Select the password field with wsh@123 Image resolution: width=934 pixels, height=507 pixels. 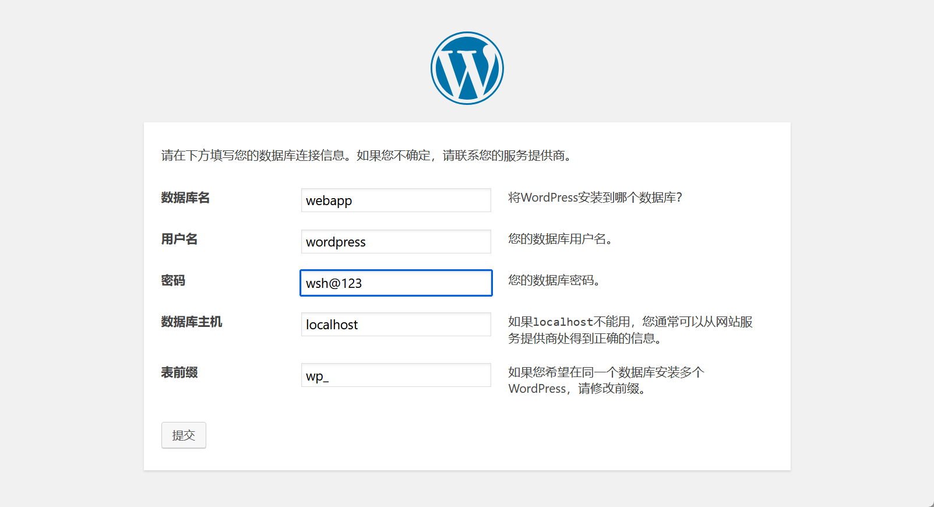coord(396,283)
